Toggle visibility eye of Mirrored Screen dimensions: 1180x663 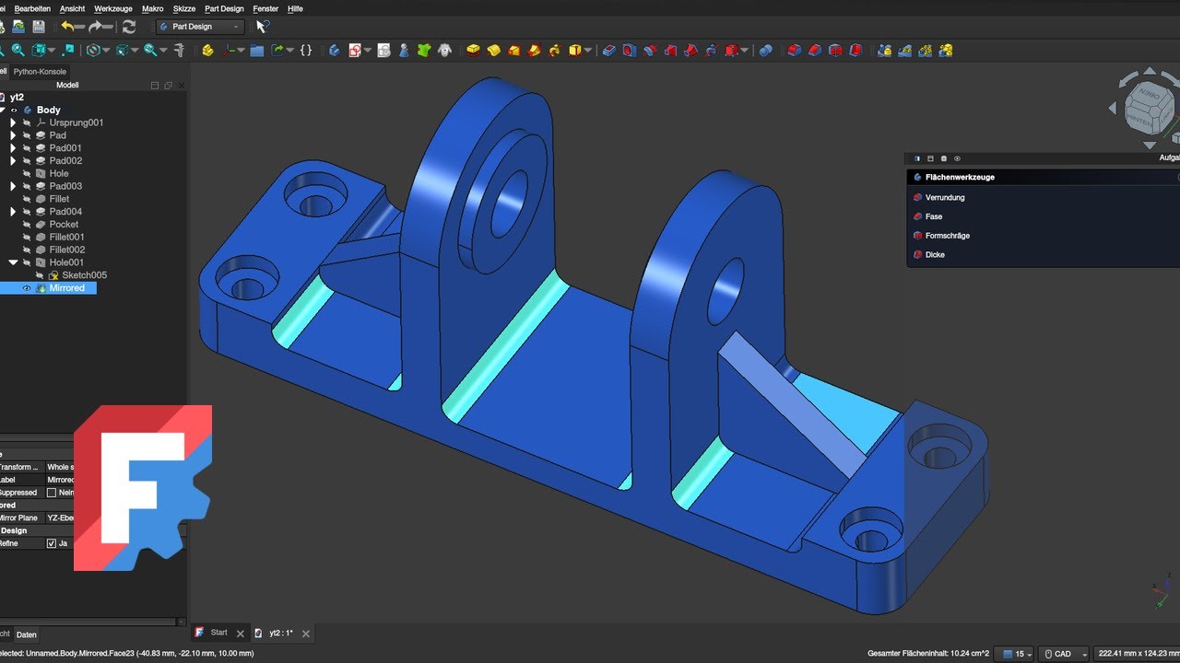(x=27, y=288)
